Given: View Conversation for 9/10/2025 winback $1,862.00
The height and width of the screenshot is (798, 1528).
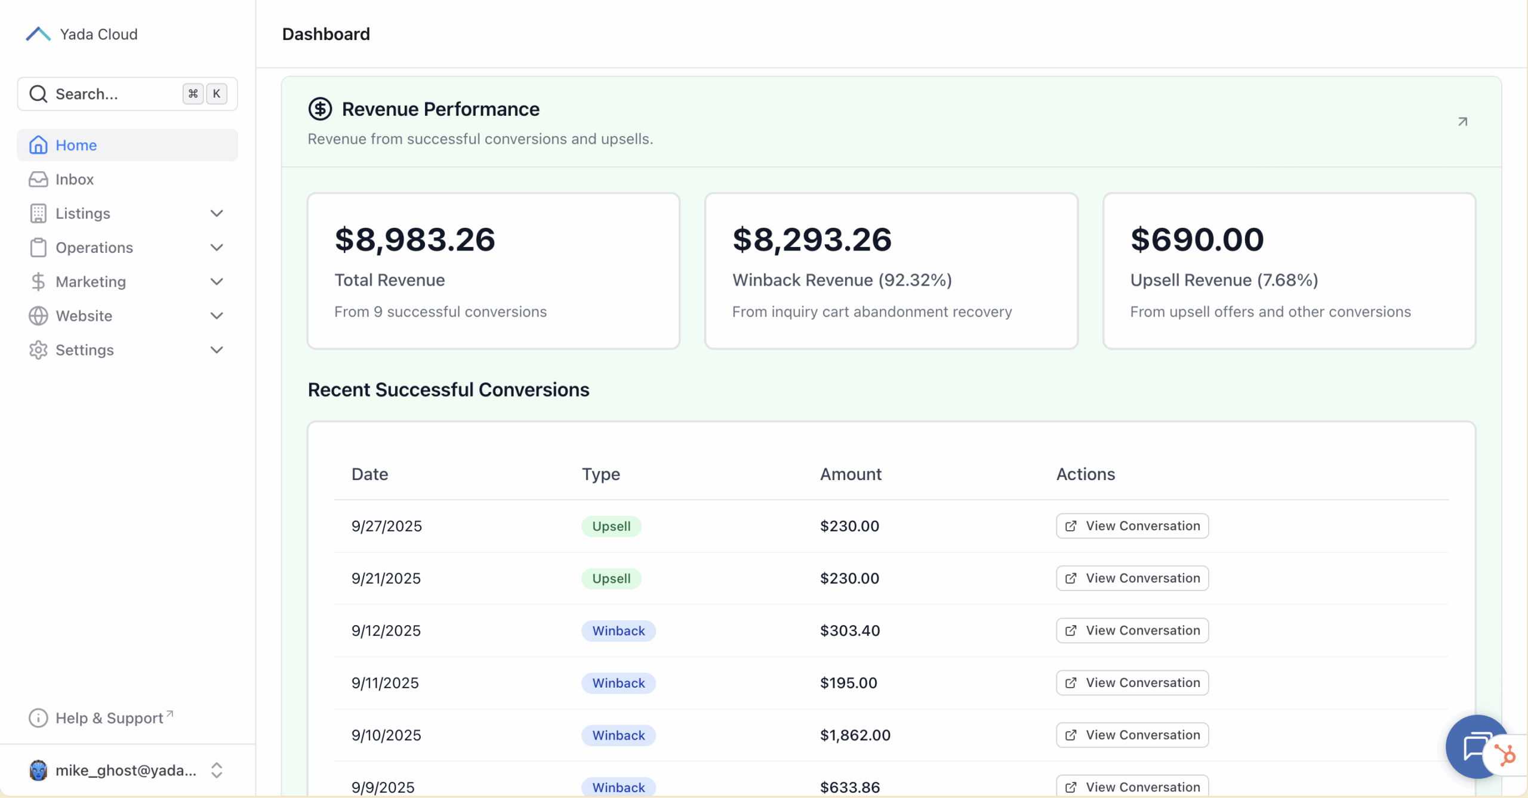Looking at the screenshot, I should 1132,735.
